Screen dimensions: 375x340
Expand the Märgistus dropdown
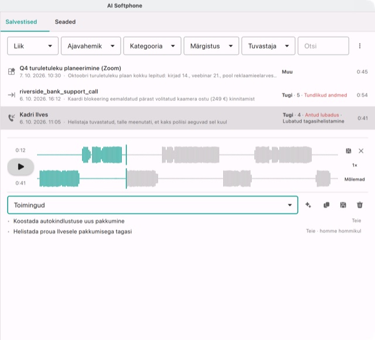coord(211,46)
